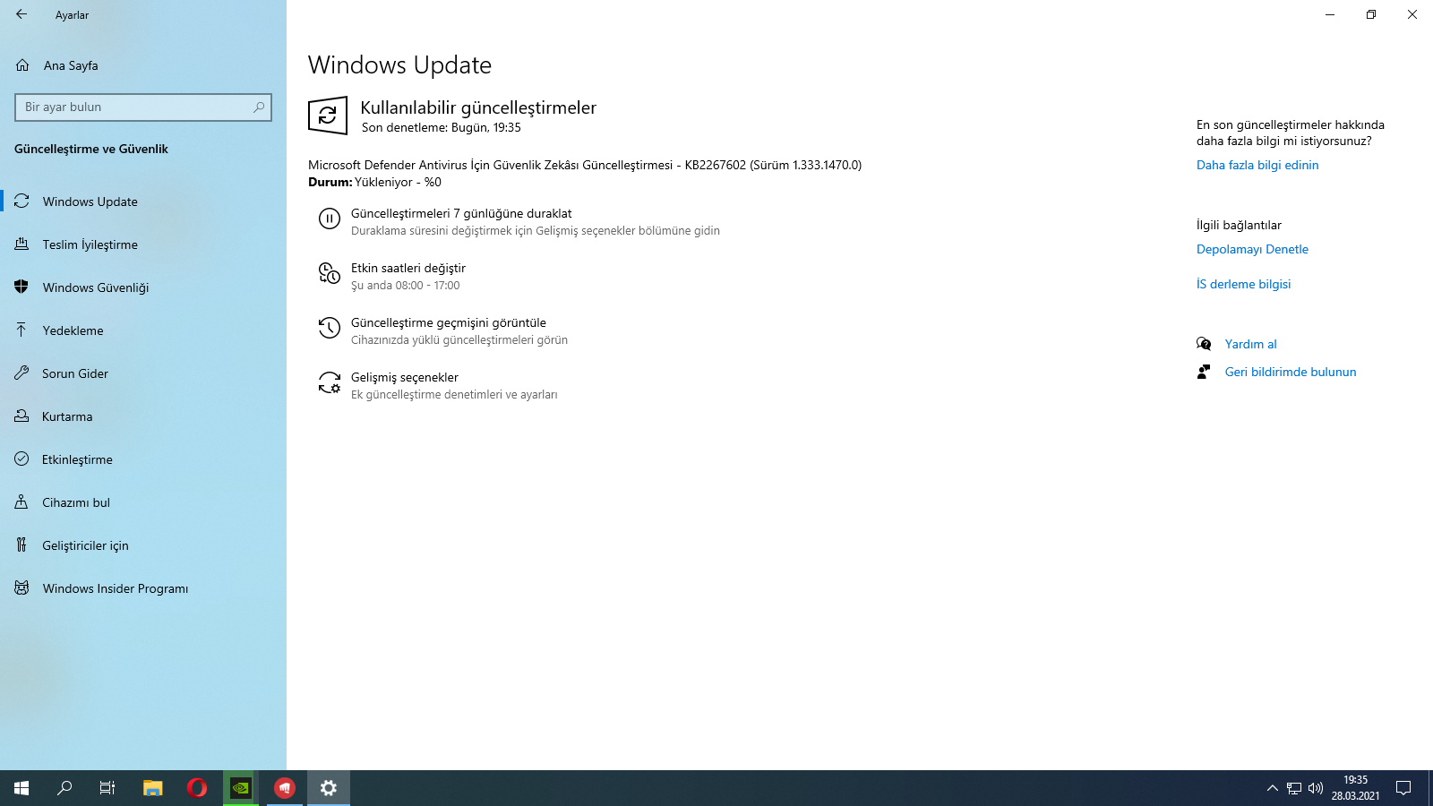Click the active hours clock icon
The image size is (1433, 806).
[330, 273]
